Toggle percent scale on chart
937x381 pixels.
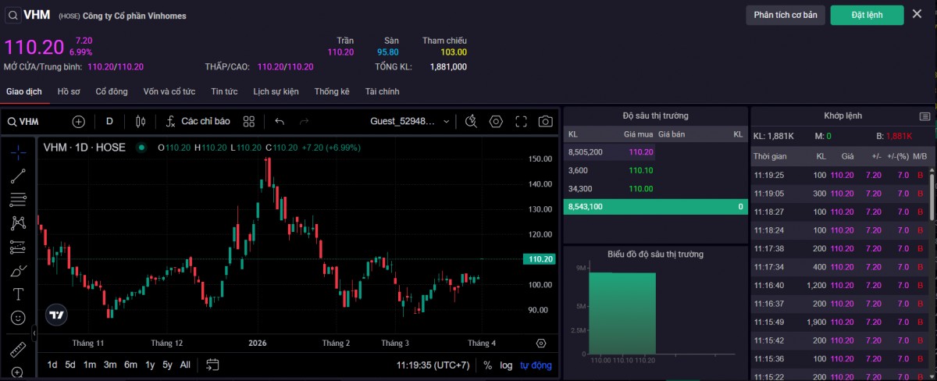(487, 365)
